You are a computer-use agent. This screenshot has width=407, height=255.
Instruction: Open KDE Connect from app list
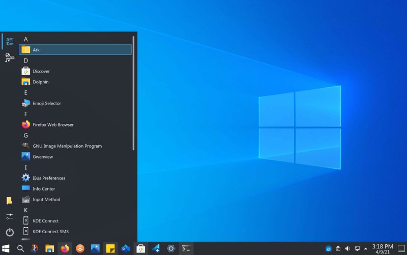tap(45, 221)
